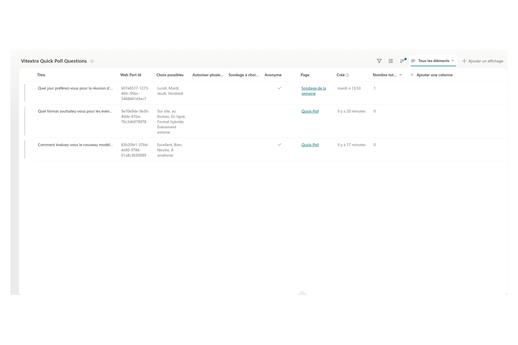Click the Sondage à choi... column header
518x345 pixels.
(x=243, y=75)
